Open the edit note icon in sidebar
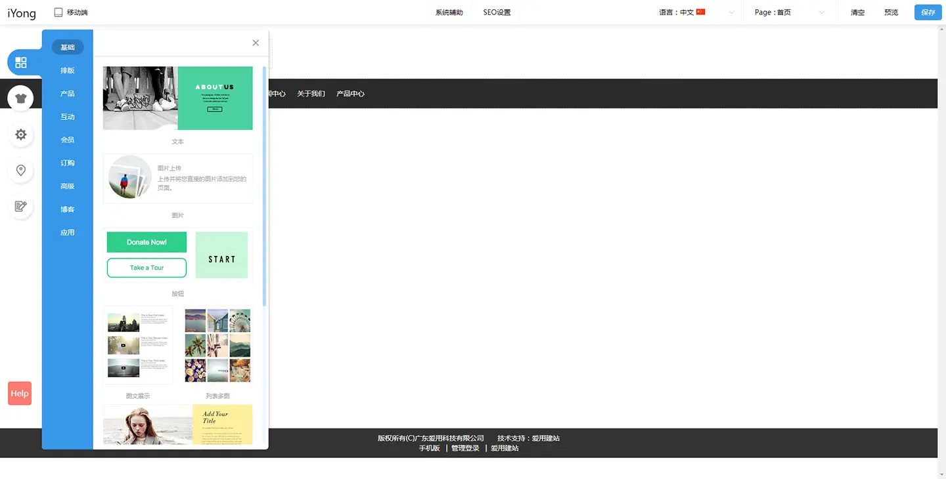 (x=21, y=207)
